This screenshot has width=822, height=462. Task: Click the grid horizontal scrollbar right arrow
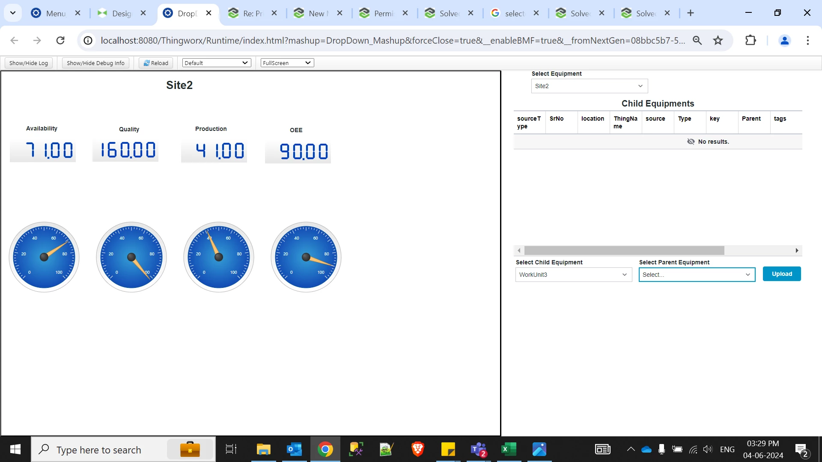(797, 250)
